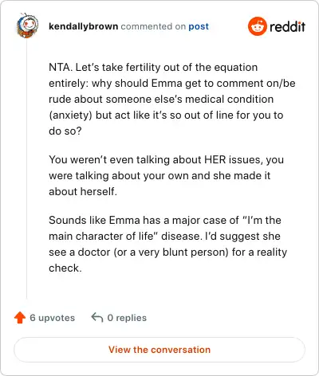Open the "0 replies" label
The image size is (319, 376).
[x=127, y=318]
